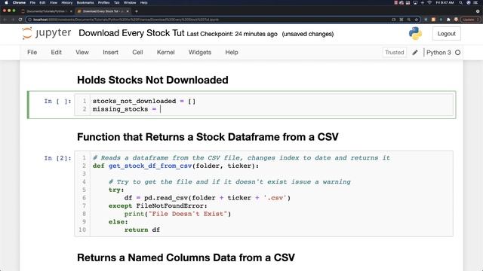Click the site information icon in address bar

(x=29, y=20)
